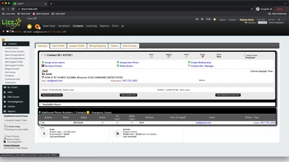The height and width of the screenshot is (162, 289).
Task: Click the View Employment/Income Info button
Action: [228, 95]
